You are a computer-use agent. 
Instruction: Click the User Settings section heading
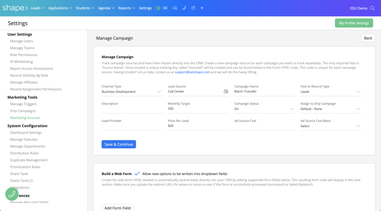tap(20, 34)
